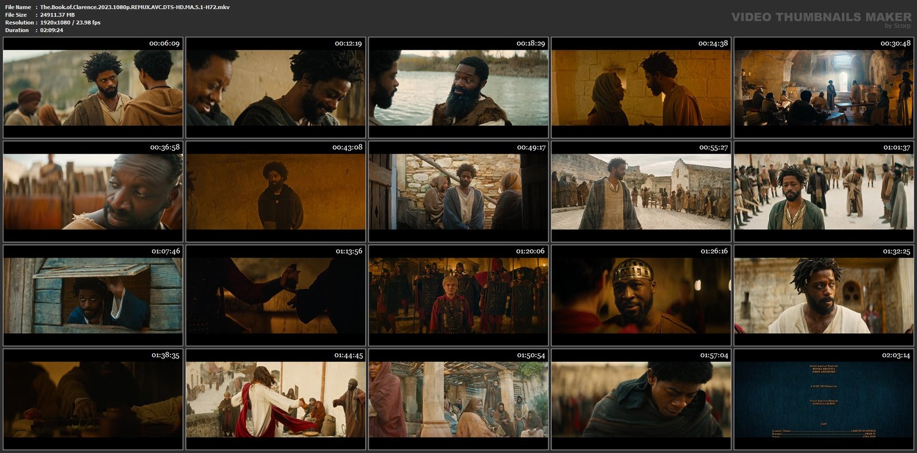Open the doorway scene thumbnail at 00:49:17

point(458,192)
